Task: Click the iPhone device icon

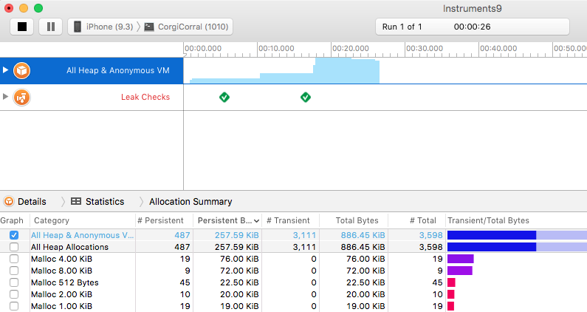Action: pyautogui.click(x=77, y=27)
